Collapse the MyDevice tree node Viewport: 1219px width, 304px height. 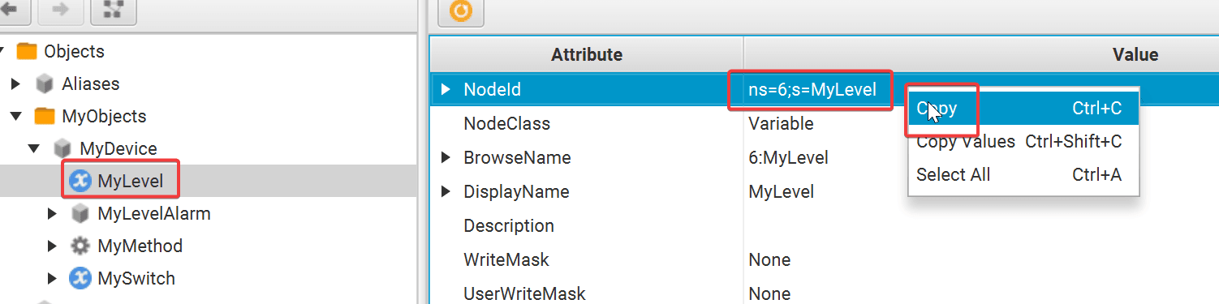tap(34, 149)
